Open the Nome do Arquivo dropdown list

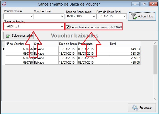tap(62, 27)
